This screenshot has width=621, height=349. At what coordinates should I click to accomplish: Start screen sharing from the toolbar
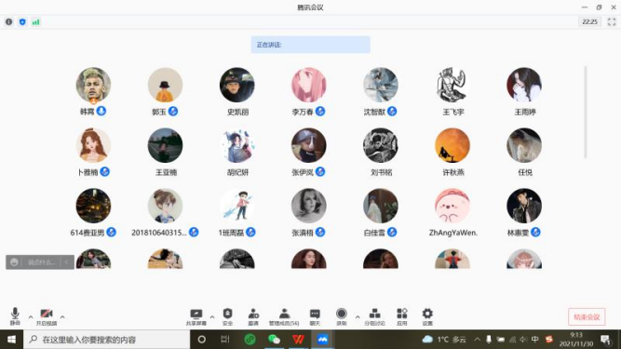pyautogui.click(x=196, y=317)
